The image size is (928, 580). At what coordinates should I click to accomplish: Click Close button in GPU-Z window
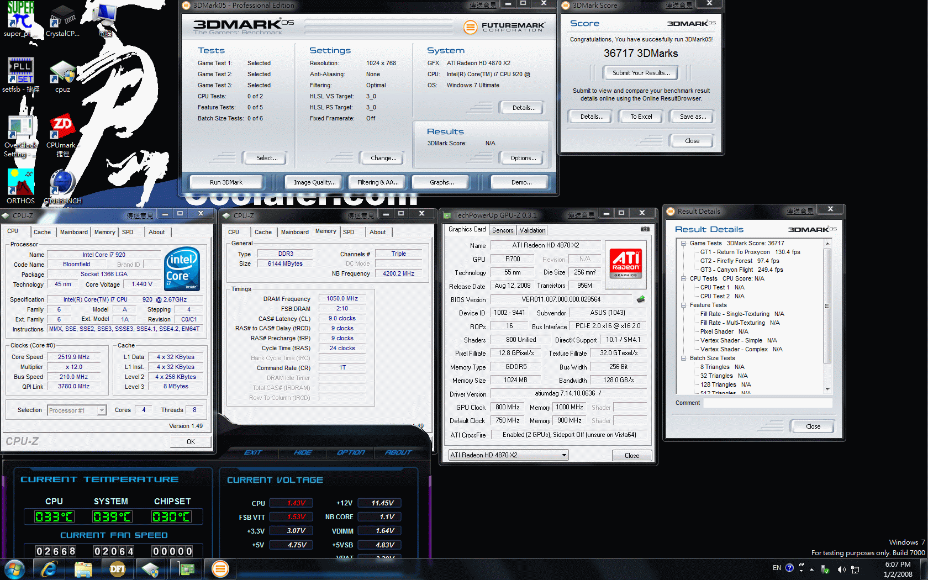632,456
